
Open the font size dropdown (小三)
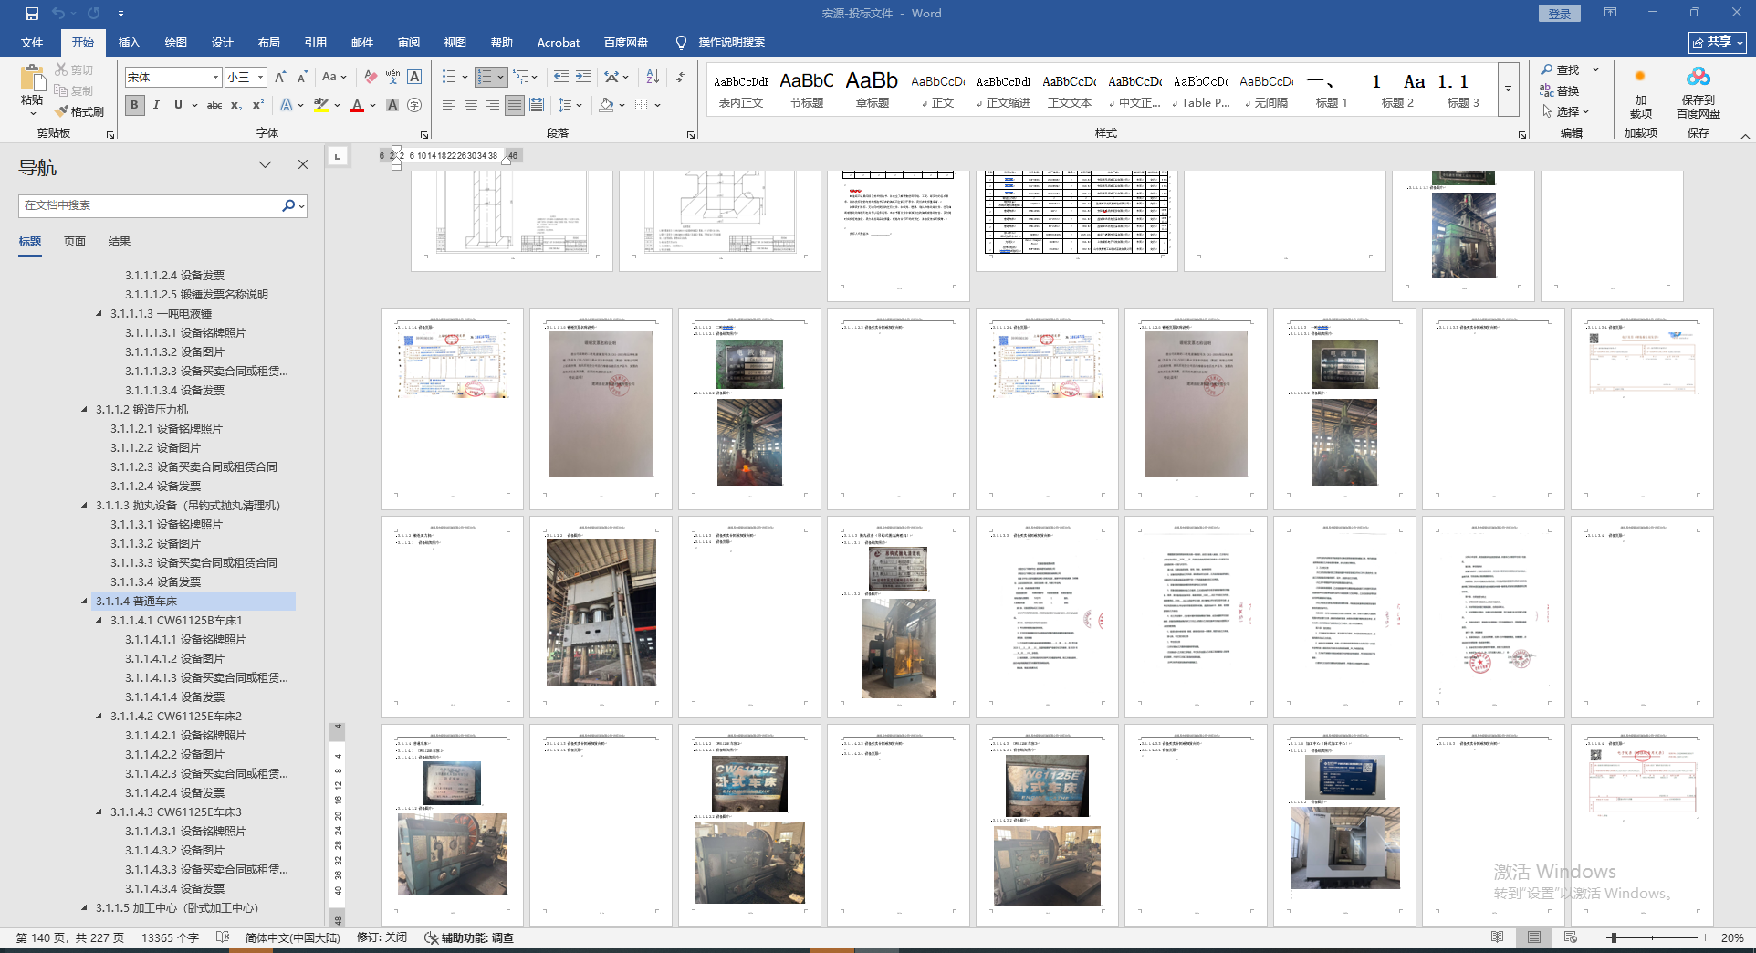[x=260, y=78]
